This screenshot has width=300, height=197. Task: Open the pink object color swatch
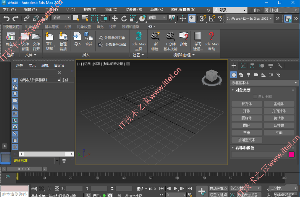coord(291,154)
